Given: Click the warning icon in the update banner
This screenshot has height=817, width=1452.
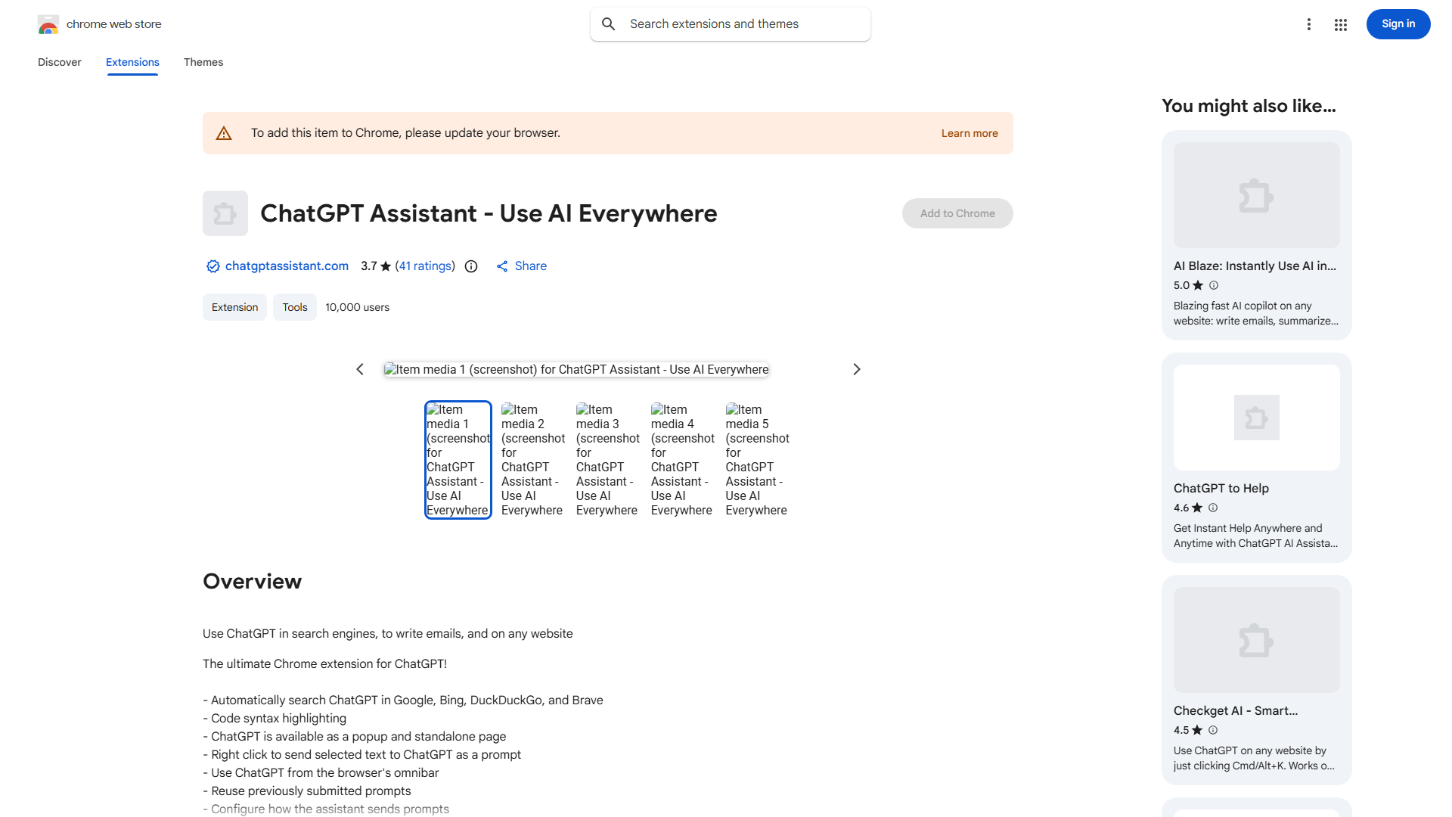Looking at the screenshot, I should 224,132.
